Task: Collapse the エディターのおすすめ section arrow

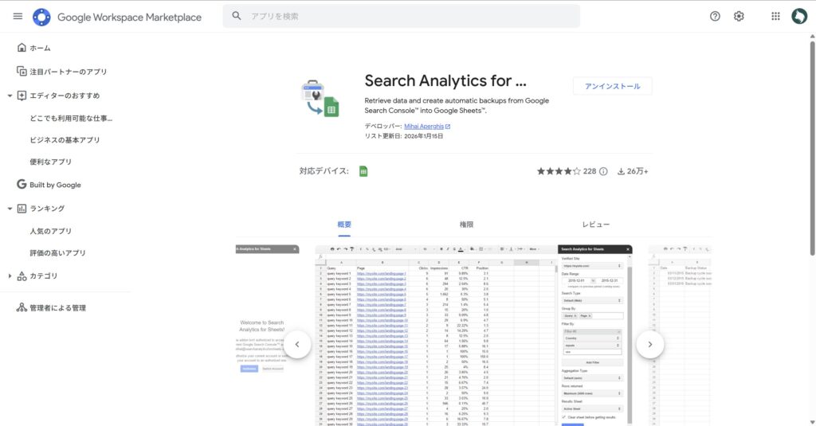Action: (x=10, y=96)
